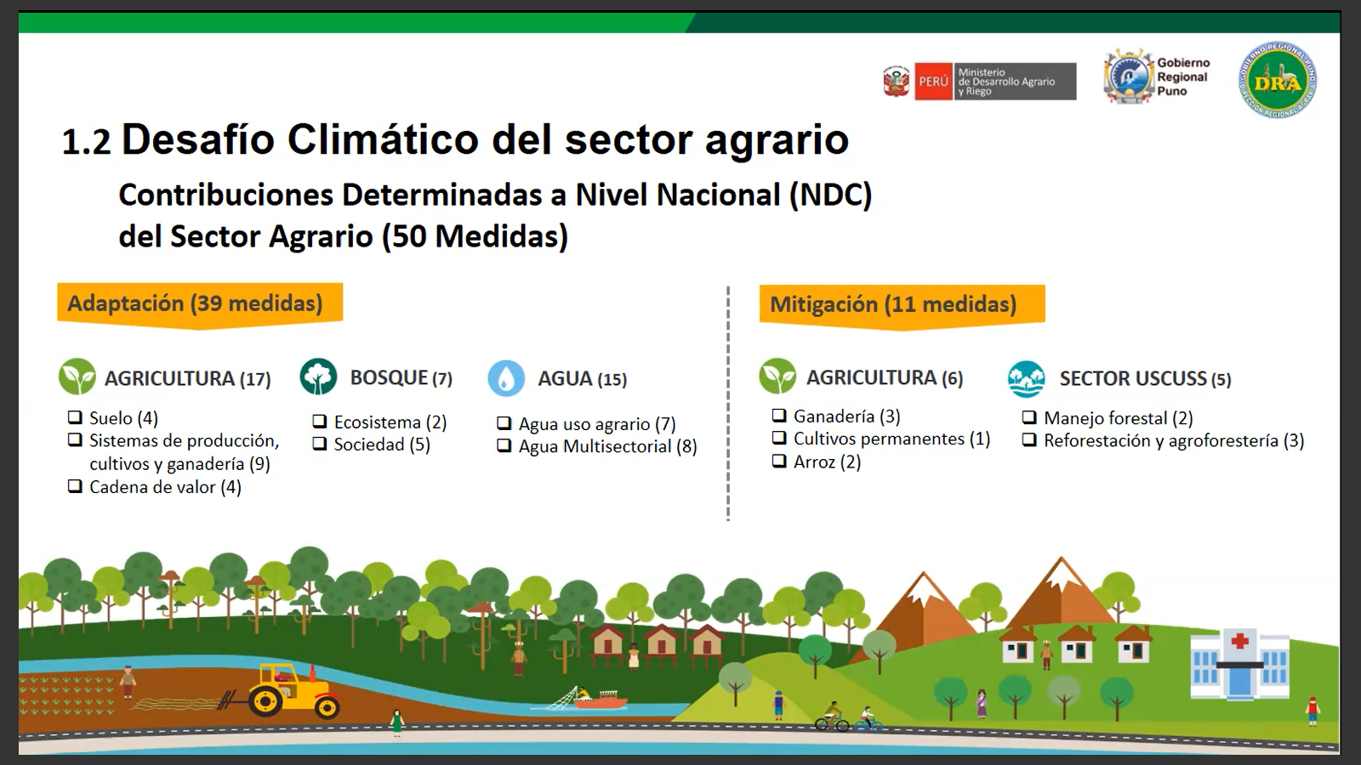This screenshot has height=765, width=1361.
Task: Check the Cadena de valor (4) box
Action: 75,486
